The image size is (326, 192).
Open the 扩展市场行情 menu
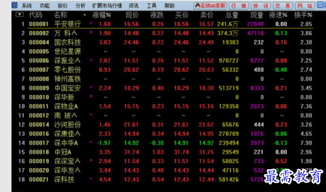click(107, 6)
